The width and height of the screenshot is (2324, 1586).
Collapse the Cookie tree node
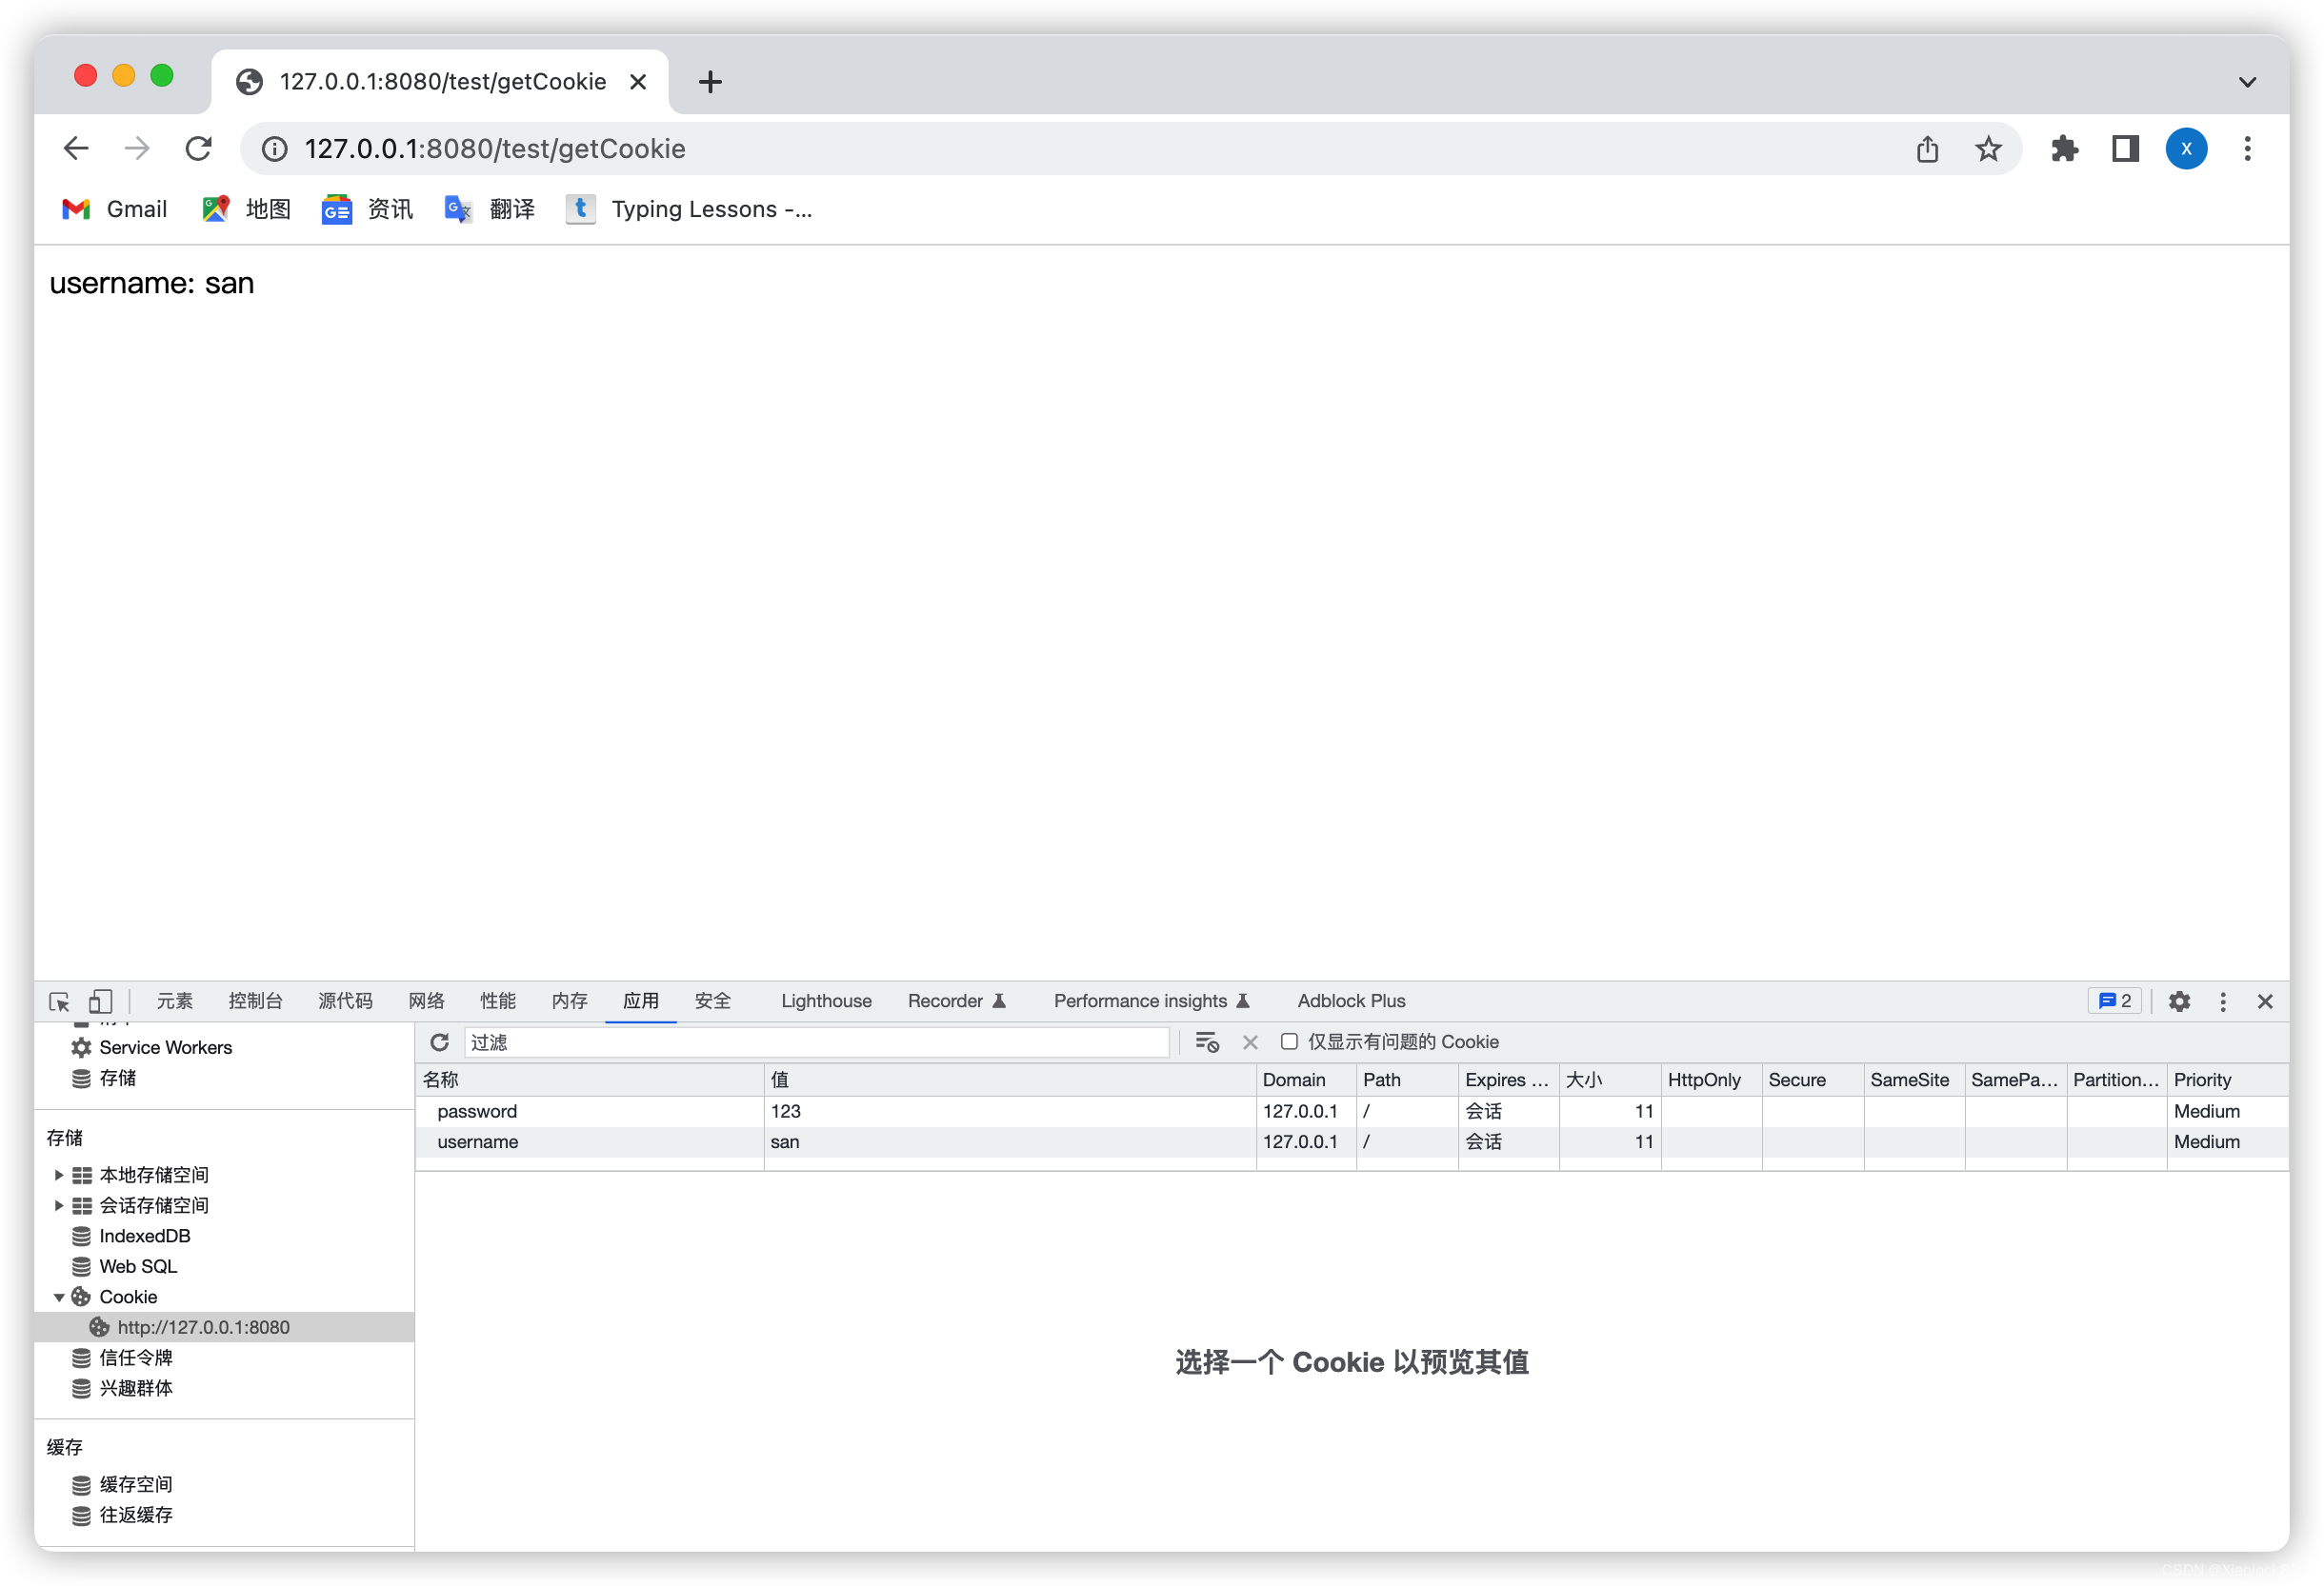(59, 1298)
